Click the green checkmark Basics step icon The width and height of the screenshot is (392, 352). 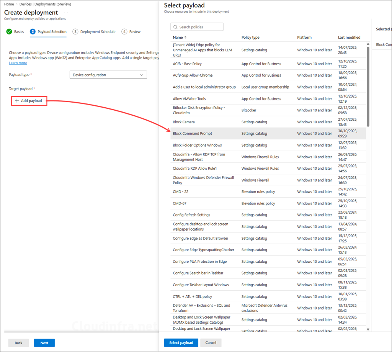click(x=9, y=31)
